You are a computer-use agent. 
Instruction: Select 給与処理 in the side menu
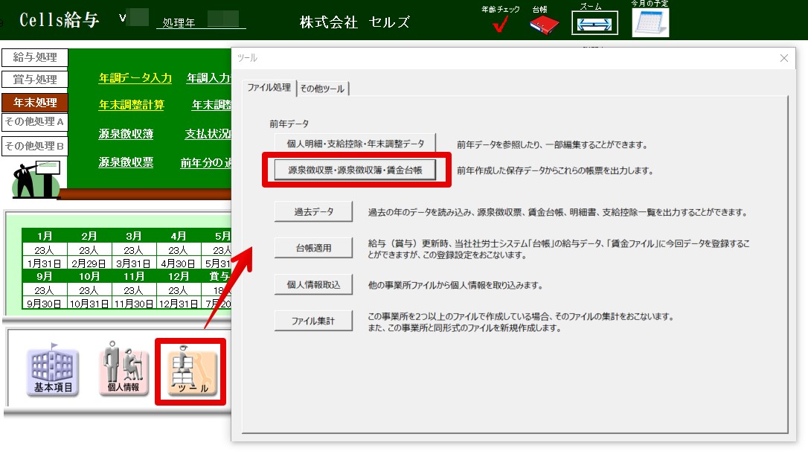[x=35, y=57]
